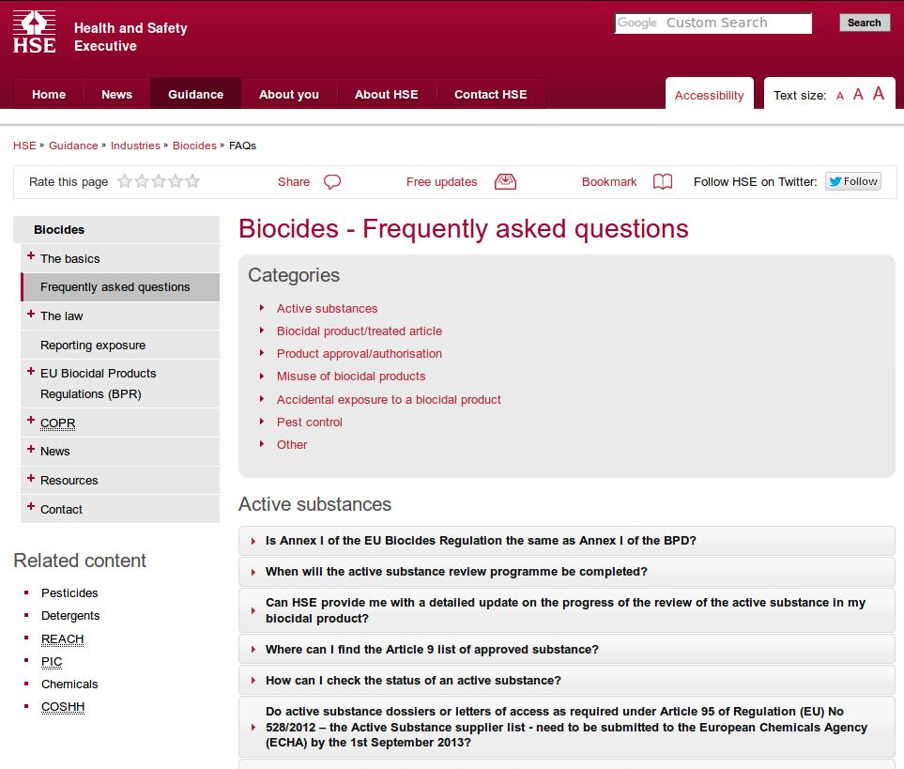Screen dimensions: 904x769
Task: Select the smallest text size A
Action: click(840, 97)
